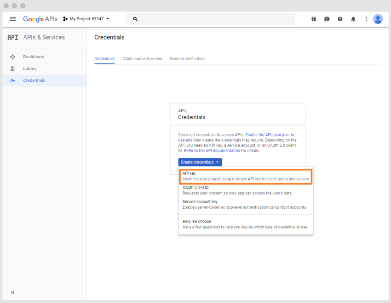Open the three-dot more options menu

pyautogui.click(x=366, y=19)
